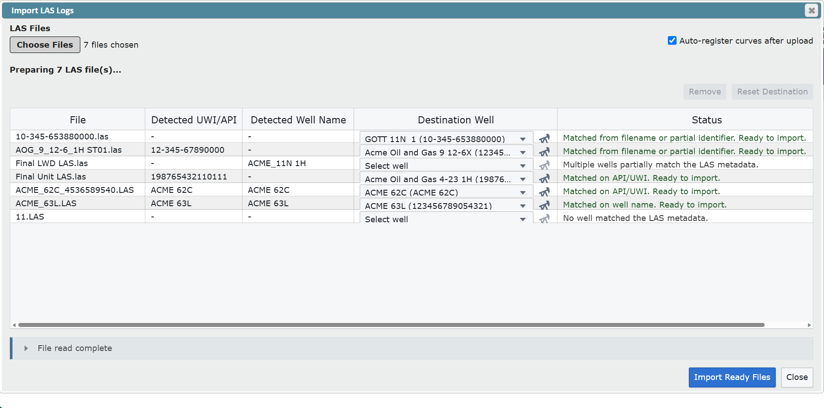Image resolution: width=824 pixels, height=408 pixels.
Task: Click the well icon for 10-345-653880000.las row
Action: (544, 139)
